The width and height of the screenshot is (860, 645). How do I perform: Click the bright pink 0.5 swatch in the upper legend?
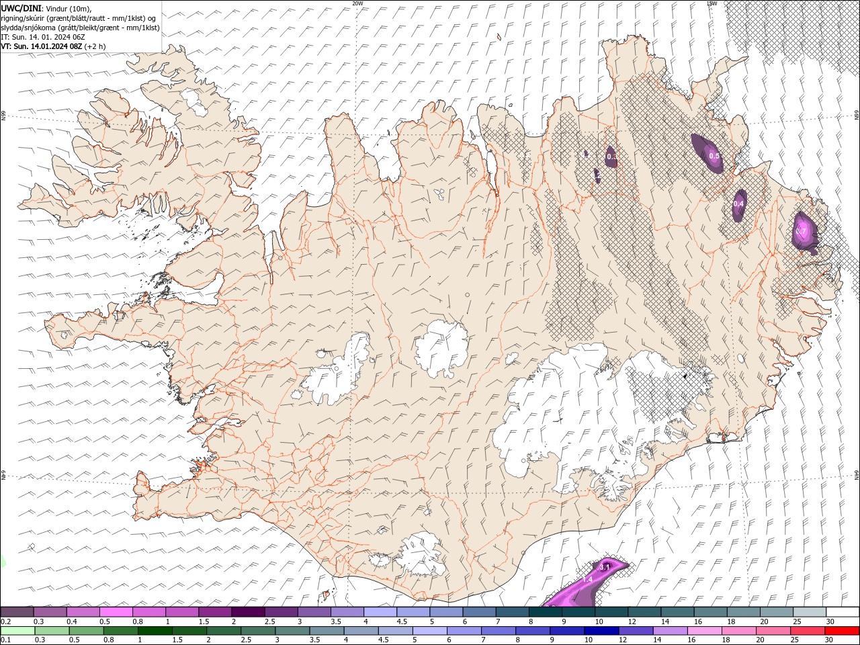coord(116,612)
